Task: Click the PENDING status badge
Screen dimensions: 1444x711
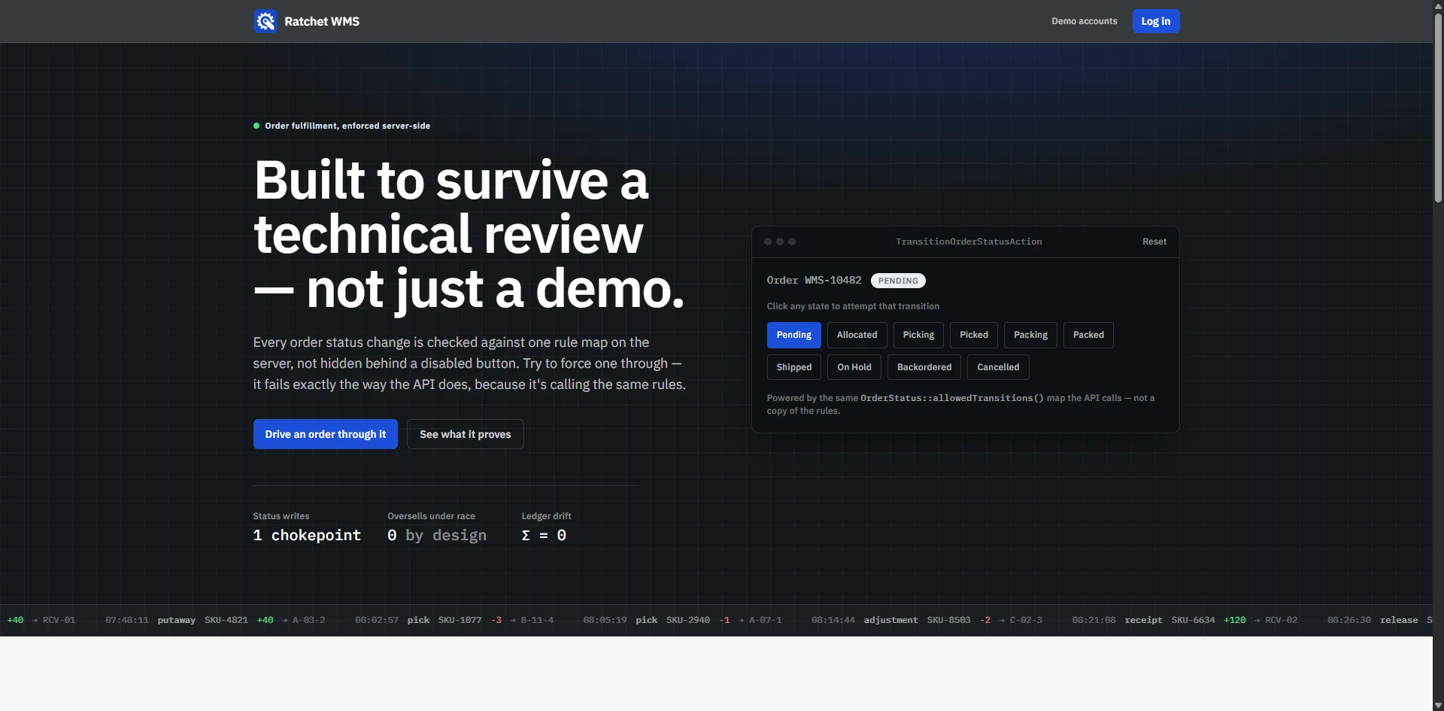Action: 898,281
